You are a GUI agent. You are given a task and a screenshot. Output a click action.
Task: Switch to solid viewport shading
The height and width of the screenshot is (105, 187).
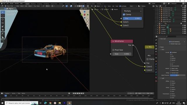pyautogui.click(x=80, y=6)
